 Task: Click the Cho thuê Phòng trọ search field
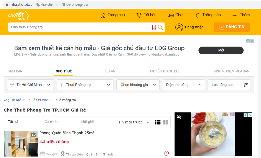click(x=79, y=27)
